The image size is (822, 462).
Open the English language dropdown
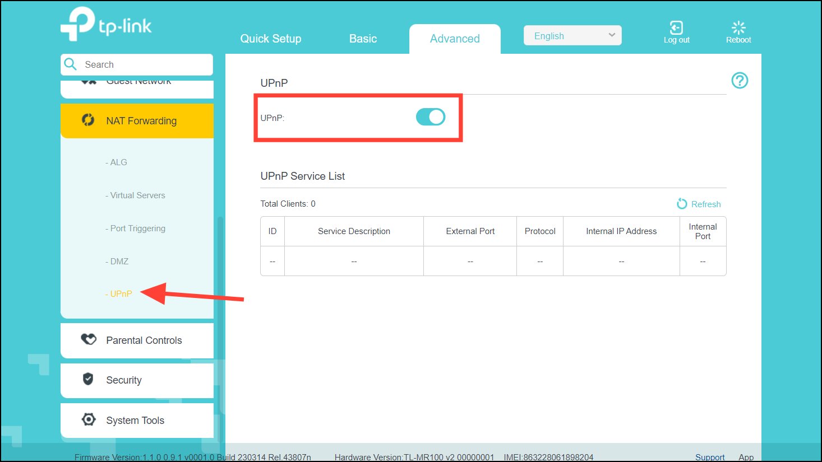point(572,36)
